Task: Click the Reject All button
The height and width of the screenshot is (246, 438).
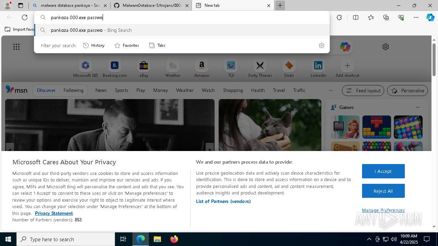Action: tap(383, 191)
